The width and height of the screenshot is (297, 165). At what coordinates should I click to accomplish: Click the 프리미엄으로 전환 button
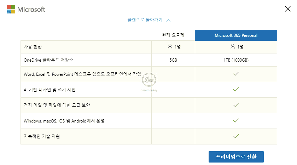[236, 157]
